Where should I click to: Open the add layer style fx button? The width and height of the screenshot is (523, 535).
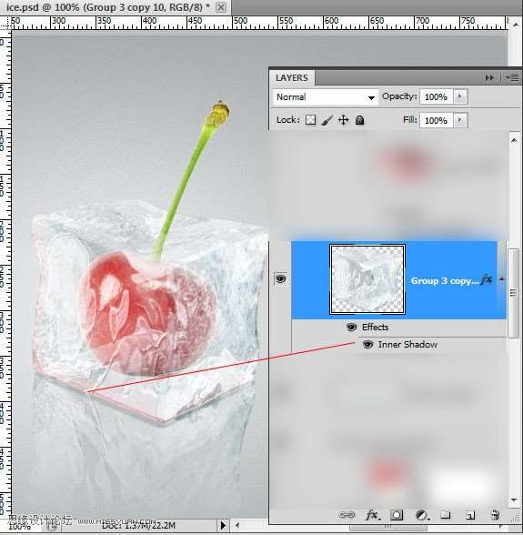[x=372, y=515]
